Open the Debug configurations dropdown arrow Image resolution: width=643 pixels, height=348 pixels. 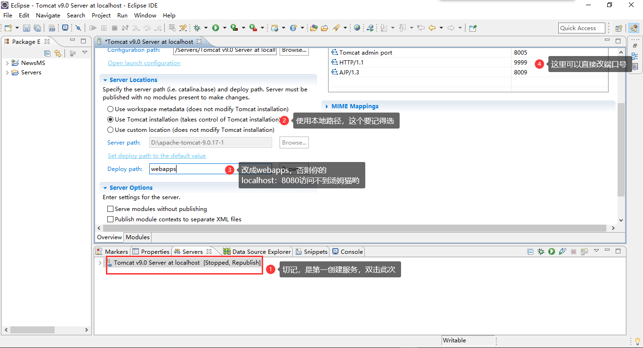pyautogui.click(x=206, y=28)
